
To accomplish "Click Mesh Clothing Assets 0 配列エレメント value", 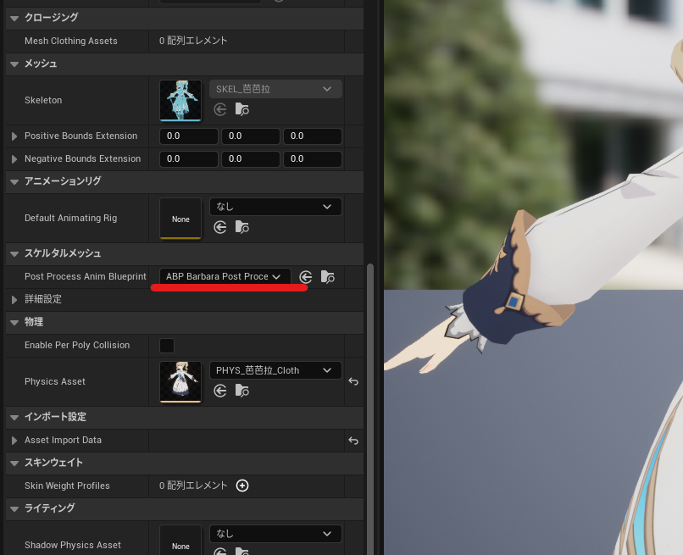I will click(x=193, y=41).
